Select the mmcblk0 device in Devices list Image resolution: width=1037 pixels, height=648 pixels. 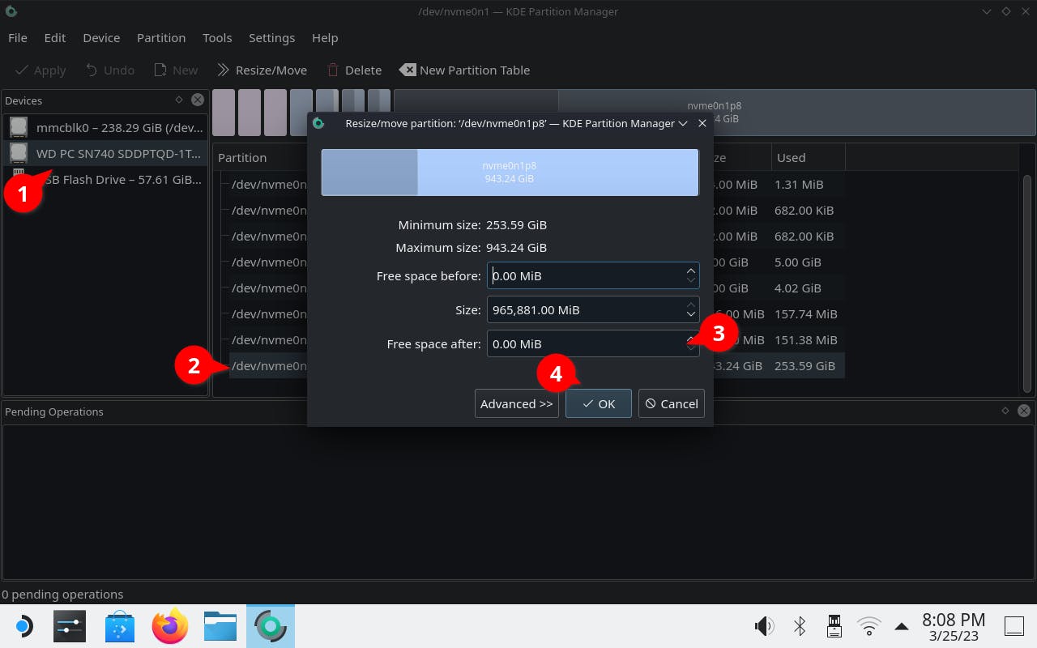coord(105,127)
